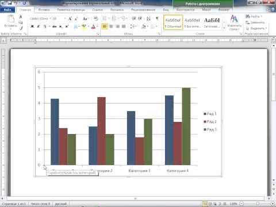The height and width of the screenshot is (207, 276).
Task: Expand the styles gallery More arrow
Action: point(224,28)
